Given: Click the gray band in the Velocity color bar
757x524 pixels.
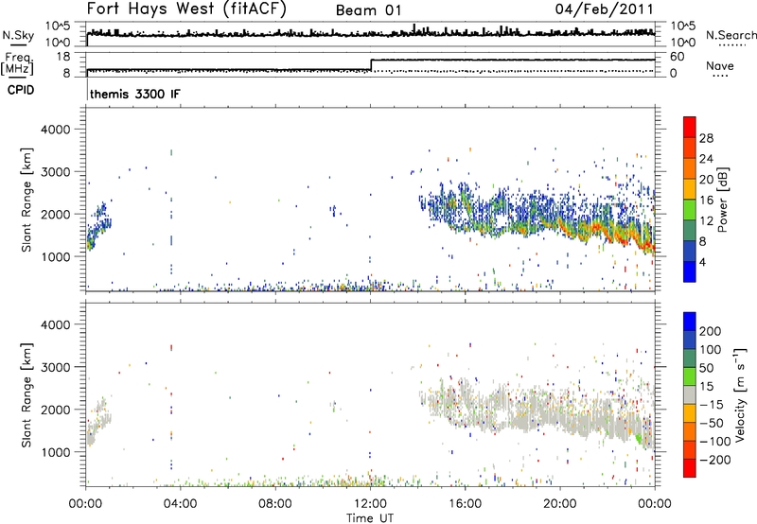Looking at the screenshot, I should coord(690,395).
